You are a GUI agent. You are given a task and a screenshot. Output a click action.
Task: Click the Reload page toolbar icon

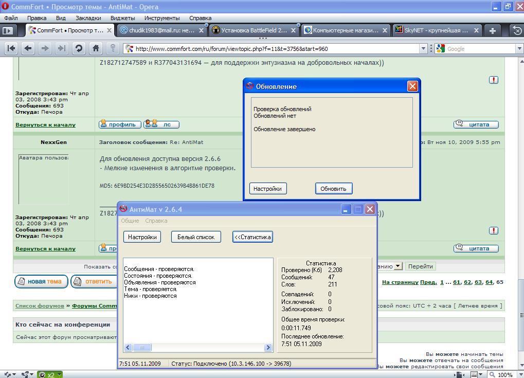pos(79,48)
